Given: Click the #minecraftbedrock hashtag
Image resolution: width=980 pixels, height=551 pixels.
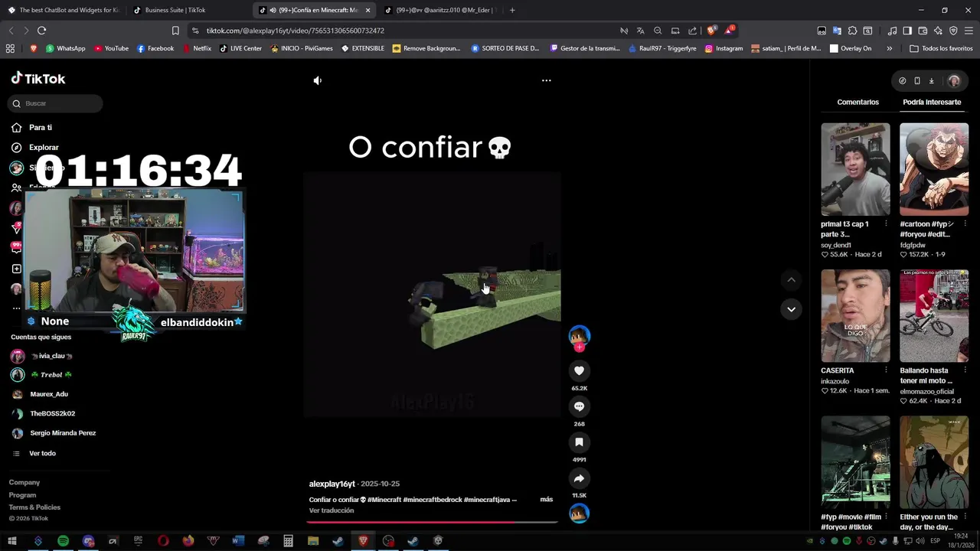Looking at the screenshot, I should click(x=432, y=500).
